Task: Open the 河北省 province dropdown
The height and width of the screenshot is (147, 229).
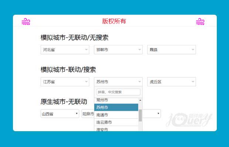Action: [65, 50]
